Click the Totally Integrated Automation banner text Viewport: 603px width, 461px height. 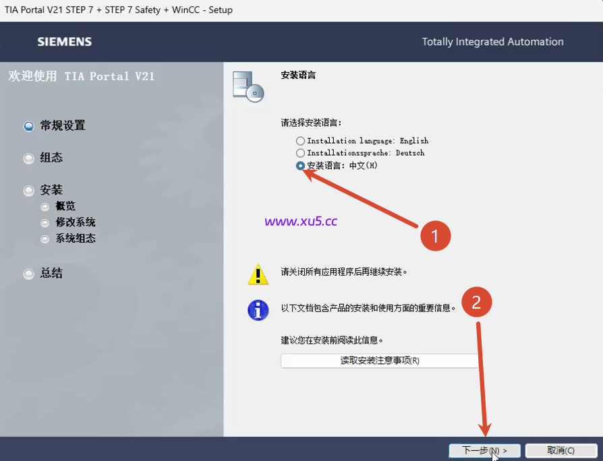492,41
